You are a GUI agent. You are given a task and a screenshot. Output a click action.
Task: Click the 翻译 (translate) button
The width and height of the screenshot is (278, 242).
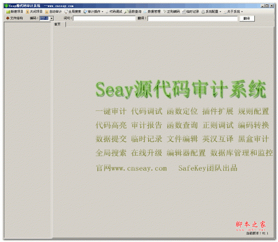pos(247,18)
